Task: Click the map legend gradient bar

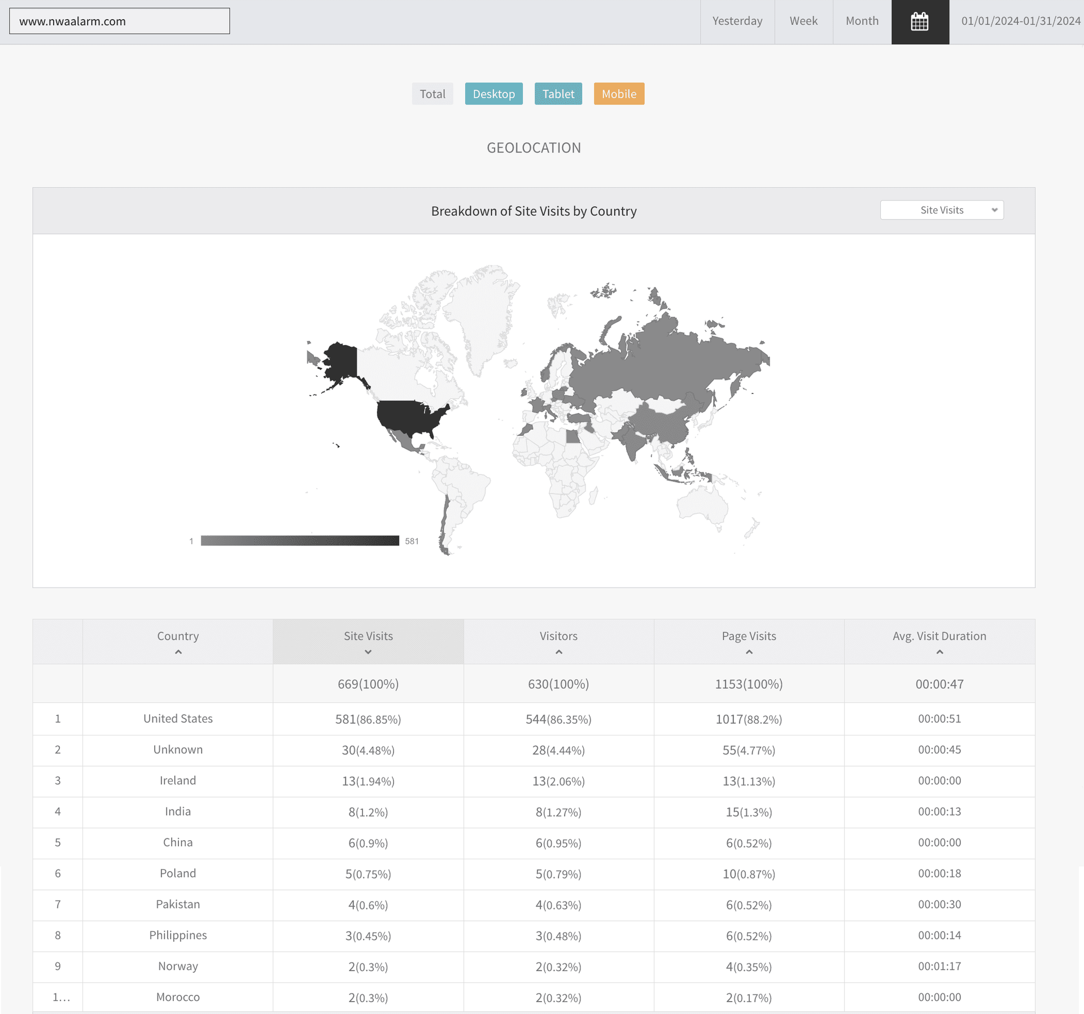Action: pyautogui.click(x=300, y=541)
